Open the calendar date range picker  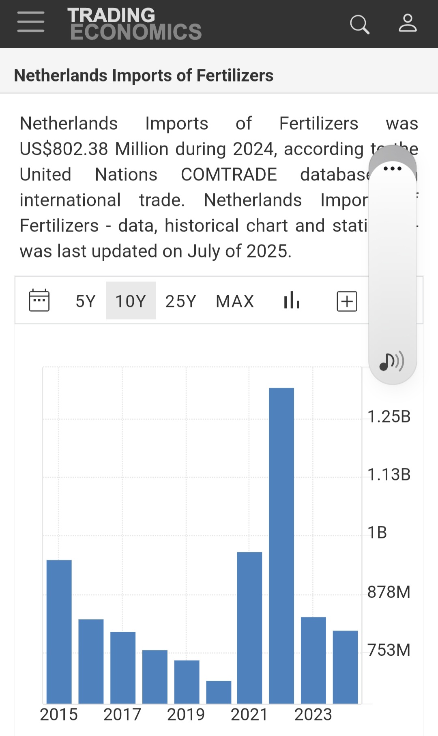[x=39, y=300]
